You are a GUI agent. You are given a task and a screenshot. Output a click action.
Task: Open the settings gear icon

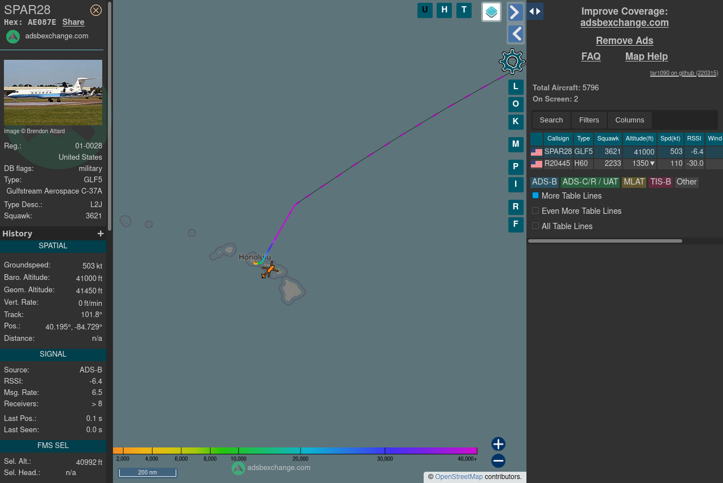(512, 62)
